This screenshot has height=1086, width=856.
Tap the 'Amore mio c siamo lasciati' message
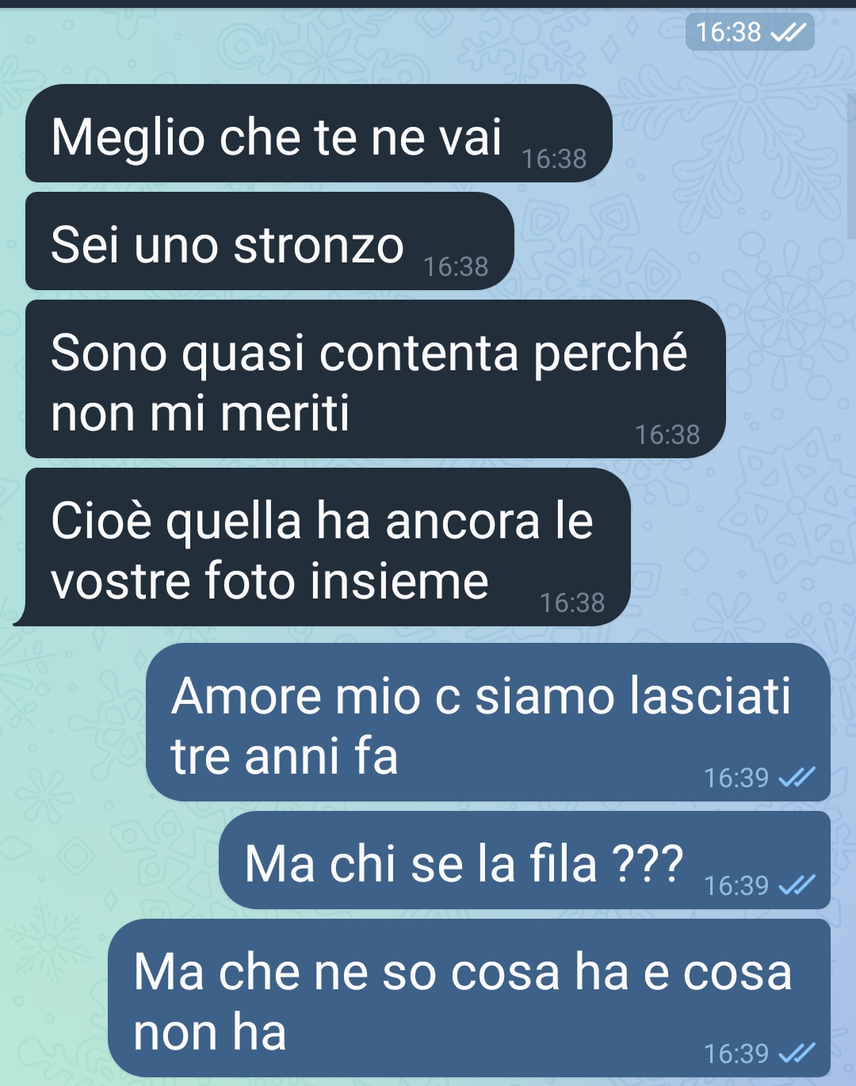tap(488, 722)
